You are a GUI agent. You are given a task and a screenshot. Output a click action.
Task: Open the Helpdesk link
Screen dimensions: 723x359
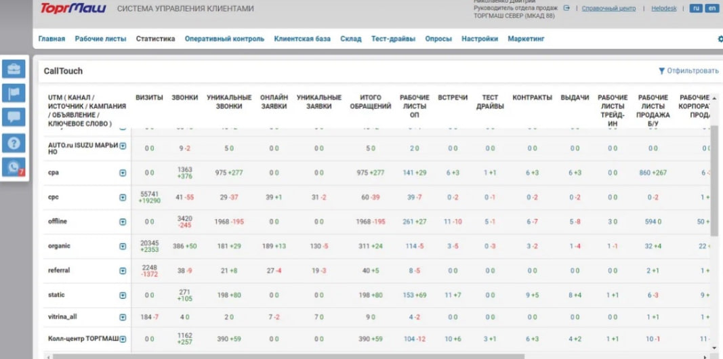coord(663,8)
